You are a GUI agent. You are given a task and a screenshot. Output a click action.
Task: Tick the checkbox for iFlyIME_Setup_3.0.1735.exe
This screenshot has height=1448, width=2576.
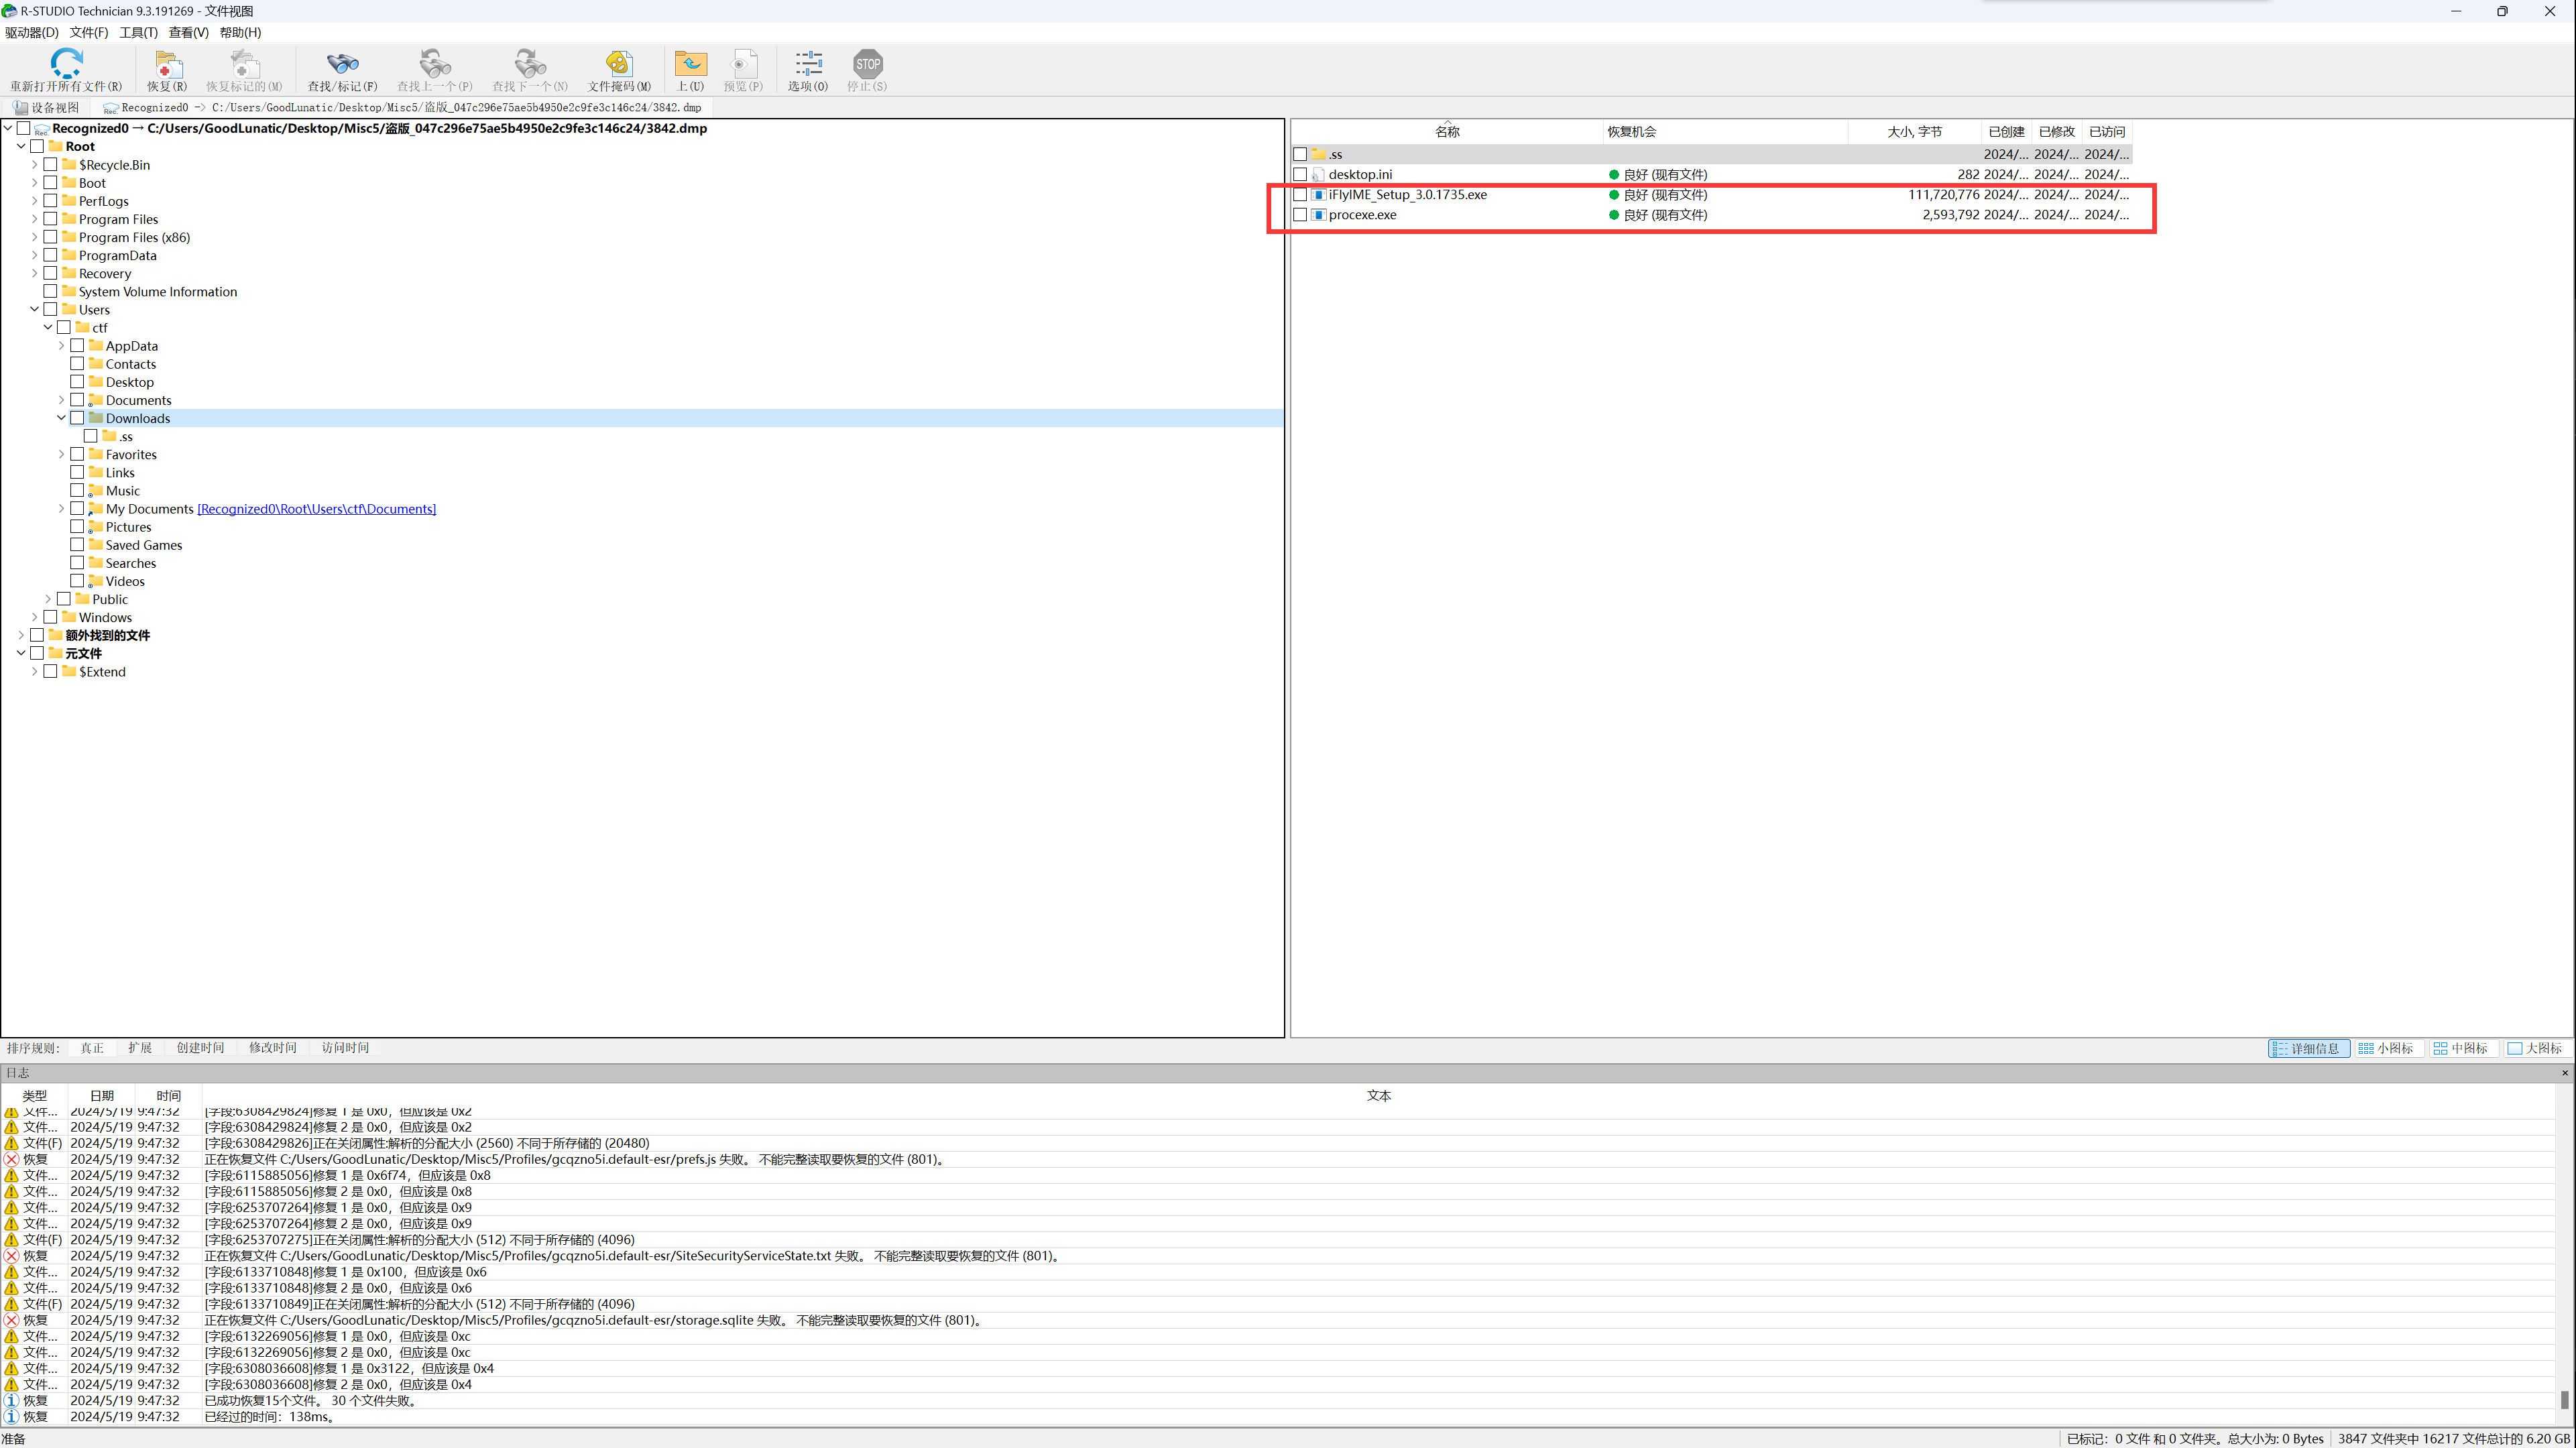click(x=1300, y=194)
